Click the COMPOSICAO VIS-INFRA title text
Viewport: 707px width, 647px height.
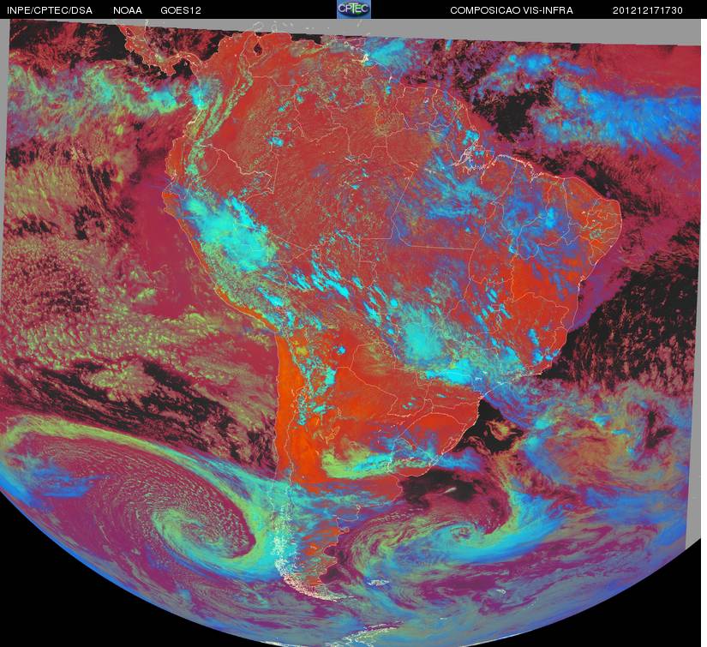512,10
